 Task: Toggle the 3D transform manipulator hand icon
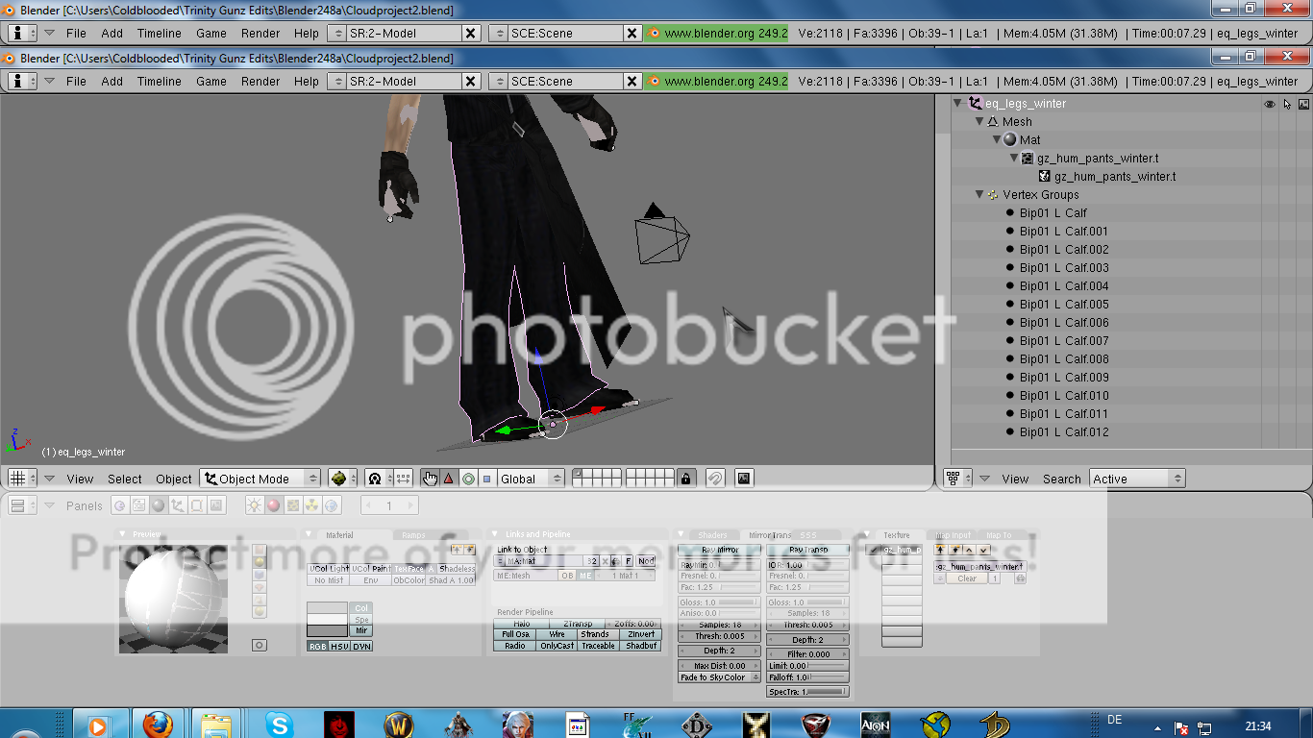pos(430,479)
